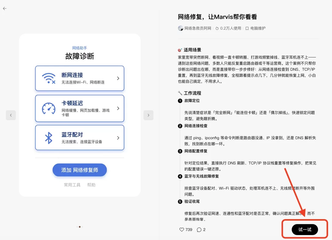Image resolution: width=332 pixels, height=240 pixels.
Task: Click 添加 网络修复师 button
Action: pos(80,170)
